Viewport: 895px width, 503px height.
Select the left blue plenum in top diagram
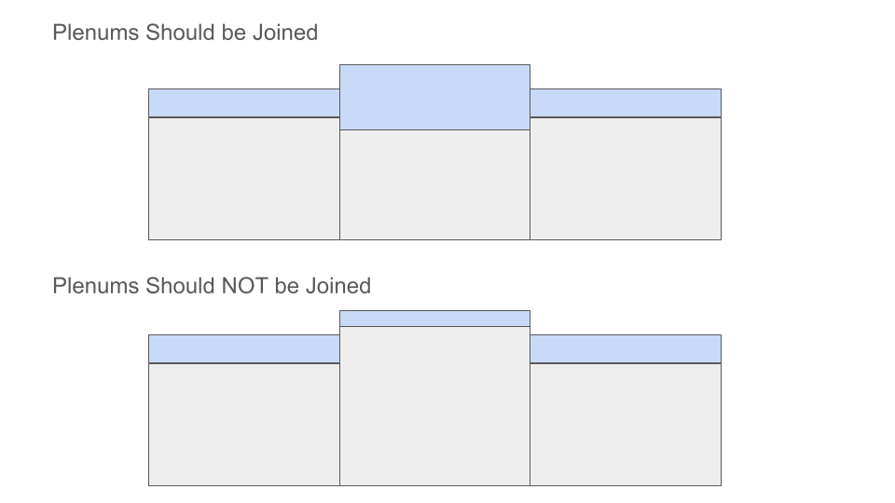click(x=243, y=102)
